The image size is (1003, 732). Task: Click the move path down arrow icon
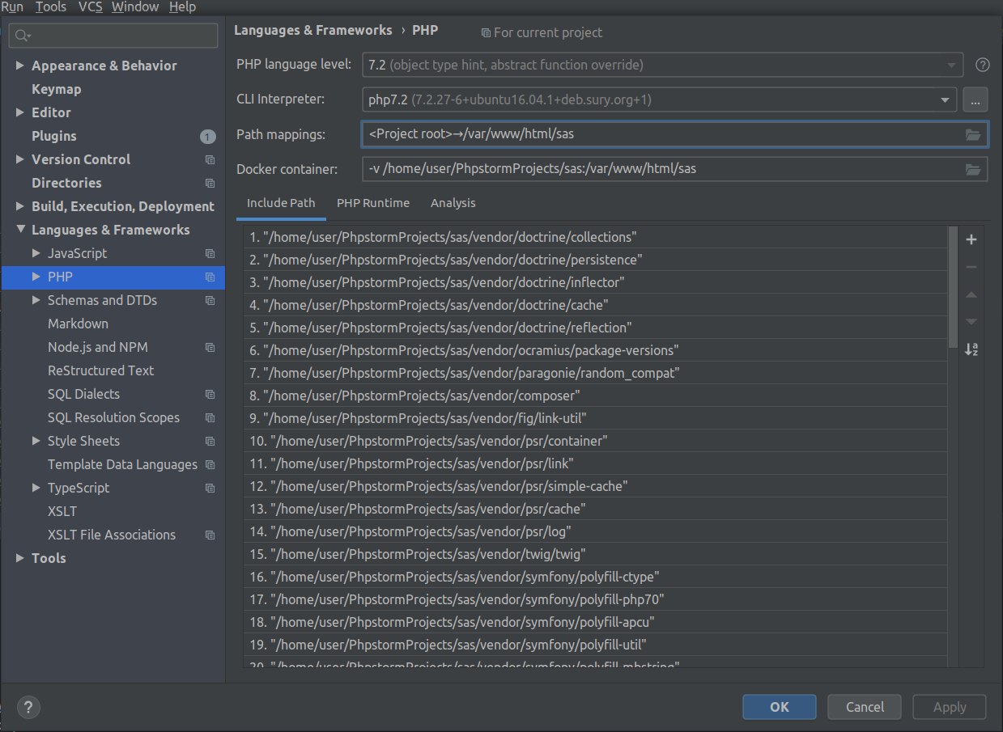click(971, 322)
